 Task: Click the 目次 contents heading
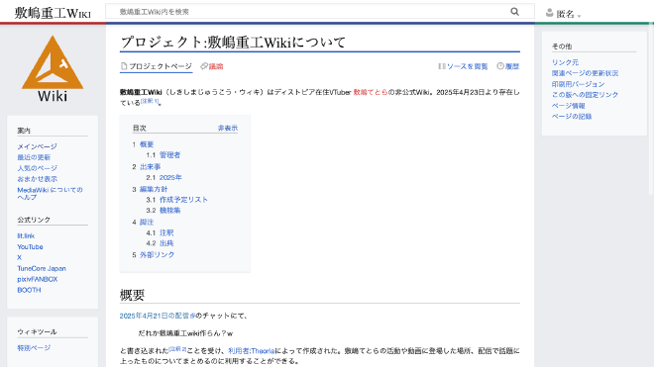click(x=140, y=128)
